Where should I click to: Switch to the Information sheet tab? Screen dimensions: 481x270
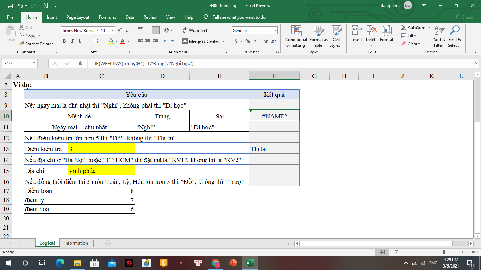[x=76, y=243]
